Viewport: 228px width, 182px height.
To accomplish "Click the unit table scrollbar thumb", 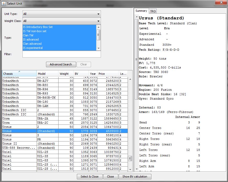I will pyautogui.click(x=130, y=158).
